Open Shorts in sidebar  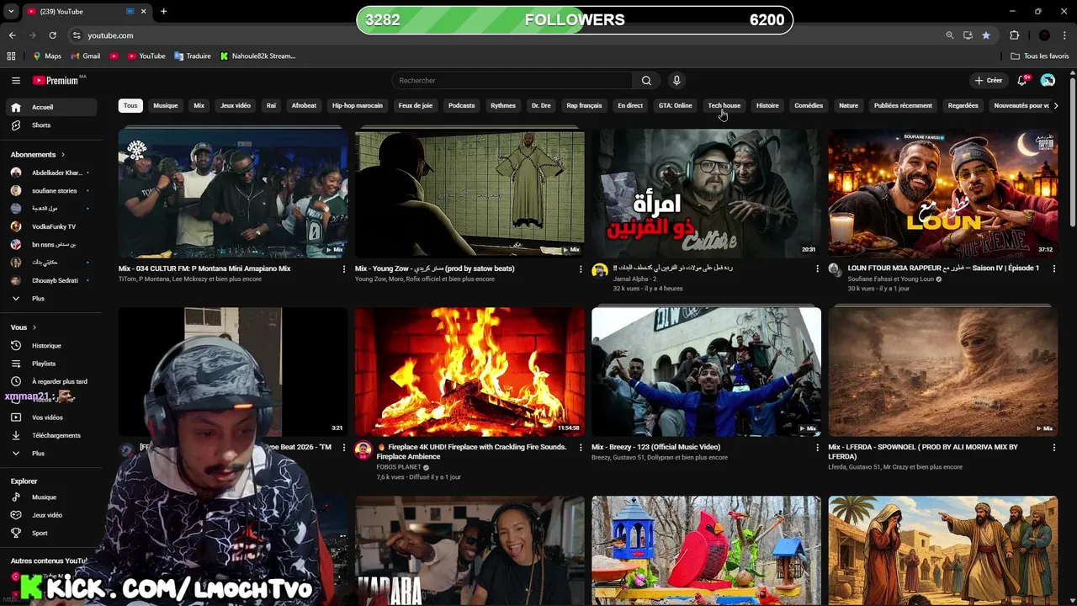coord(52,125)
